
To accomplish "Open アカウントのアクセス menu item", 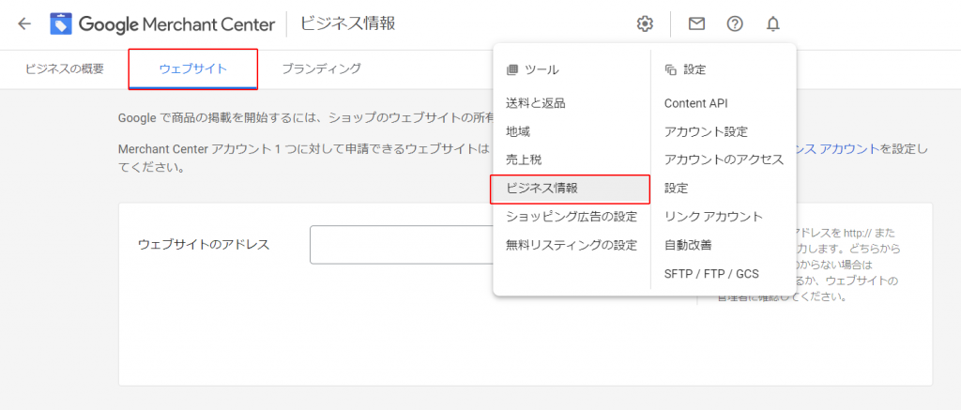I will (724, 159).
